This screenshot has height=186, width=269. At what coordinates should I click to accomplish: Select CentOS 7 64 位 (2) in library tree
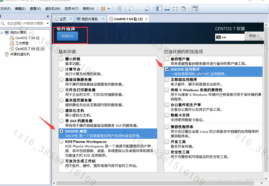tap(30, 49)
